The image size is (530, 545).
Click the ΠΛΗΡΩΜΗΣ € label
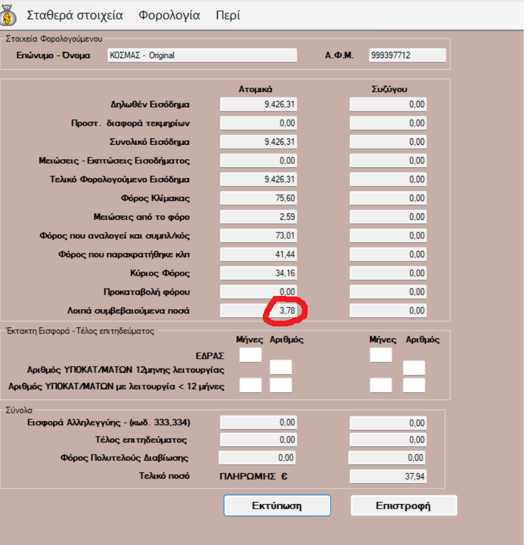click(253, 476)
